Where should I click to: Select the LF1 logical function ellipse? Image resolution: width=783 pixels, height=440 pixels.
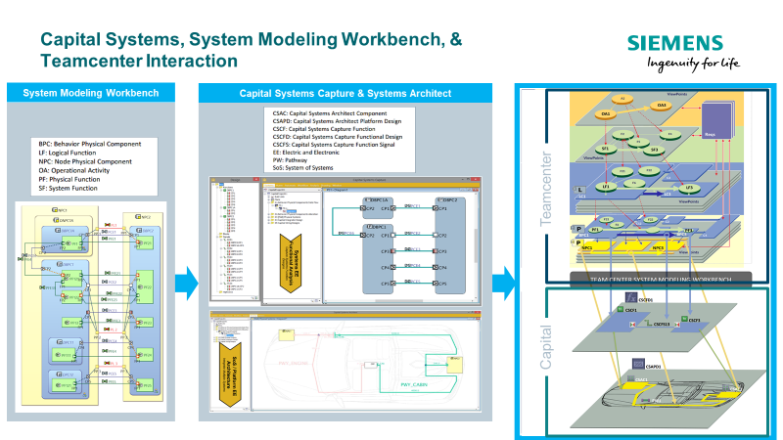[606, 187]
